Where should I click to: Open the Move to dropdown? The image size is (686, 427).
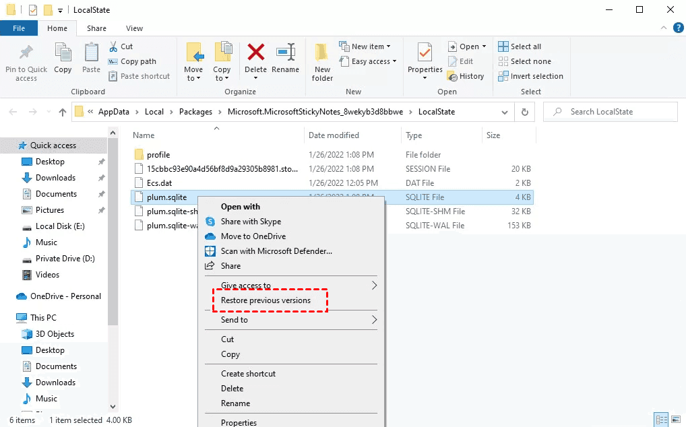coord(194,61)
